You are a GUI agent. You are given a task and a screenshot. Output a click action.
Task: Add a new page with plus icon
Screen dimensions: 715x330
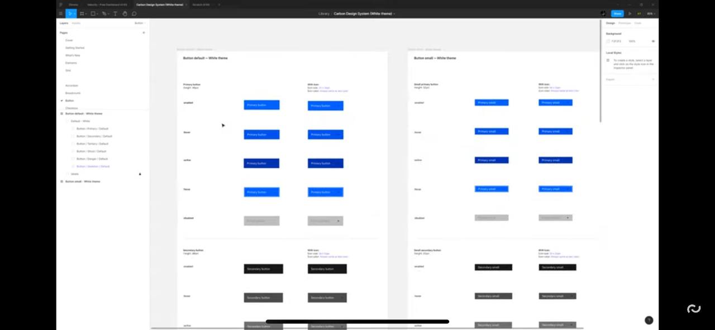(x=144, y=32)
